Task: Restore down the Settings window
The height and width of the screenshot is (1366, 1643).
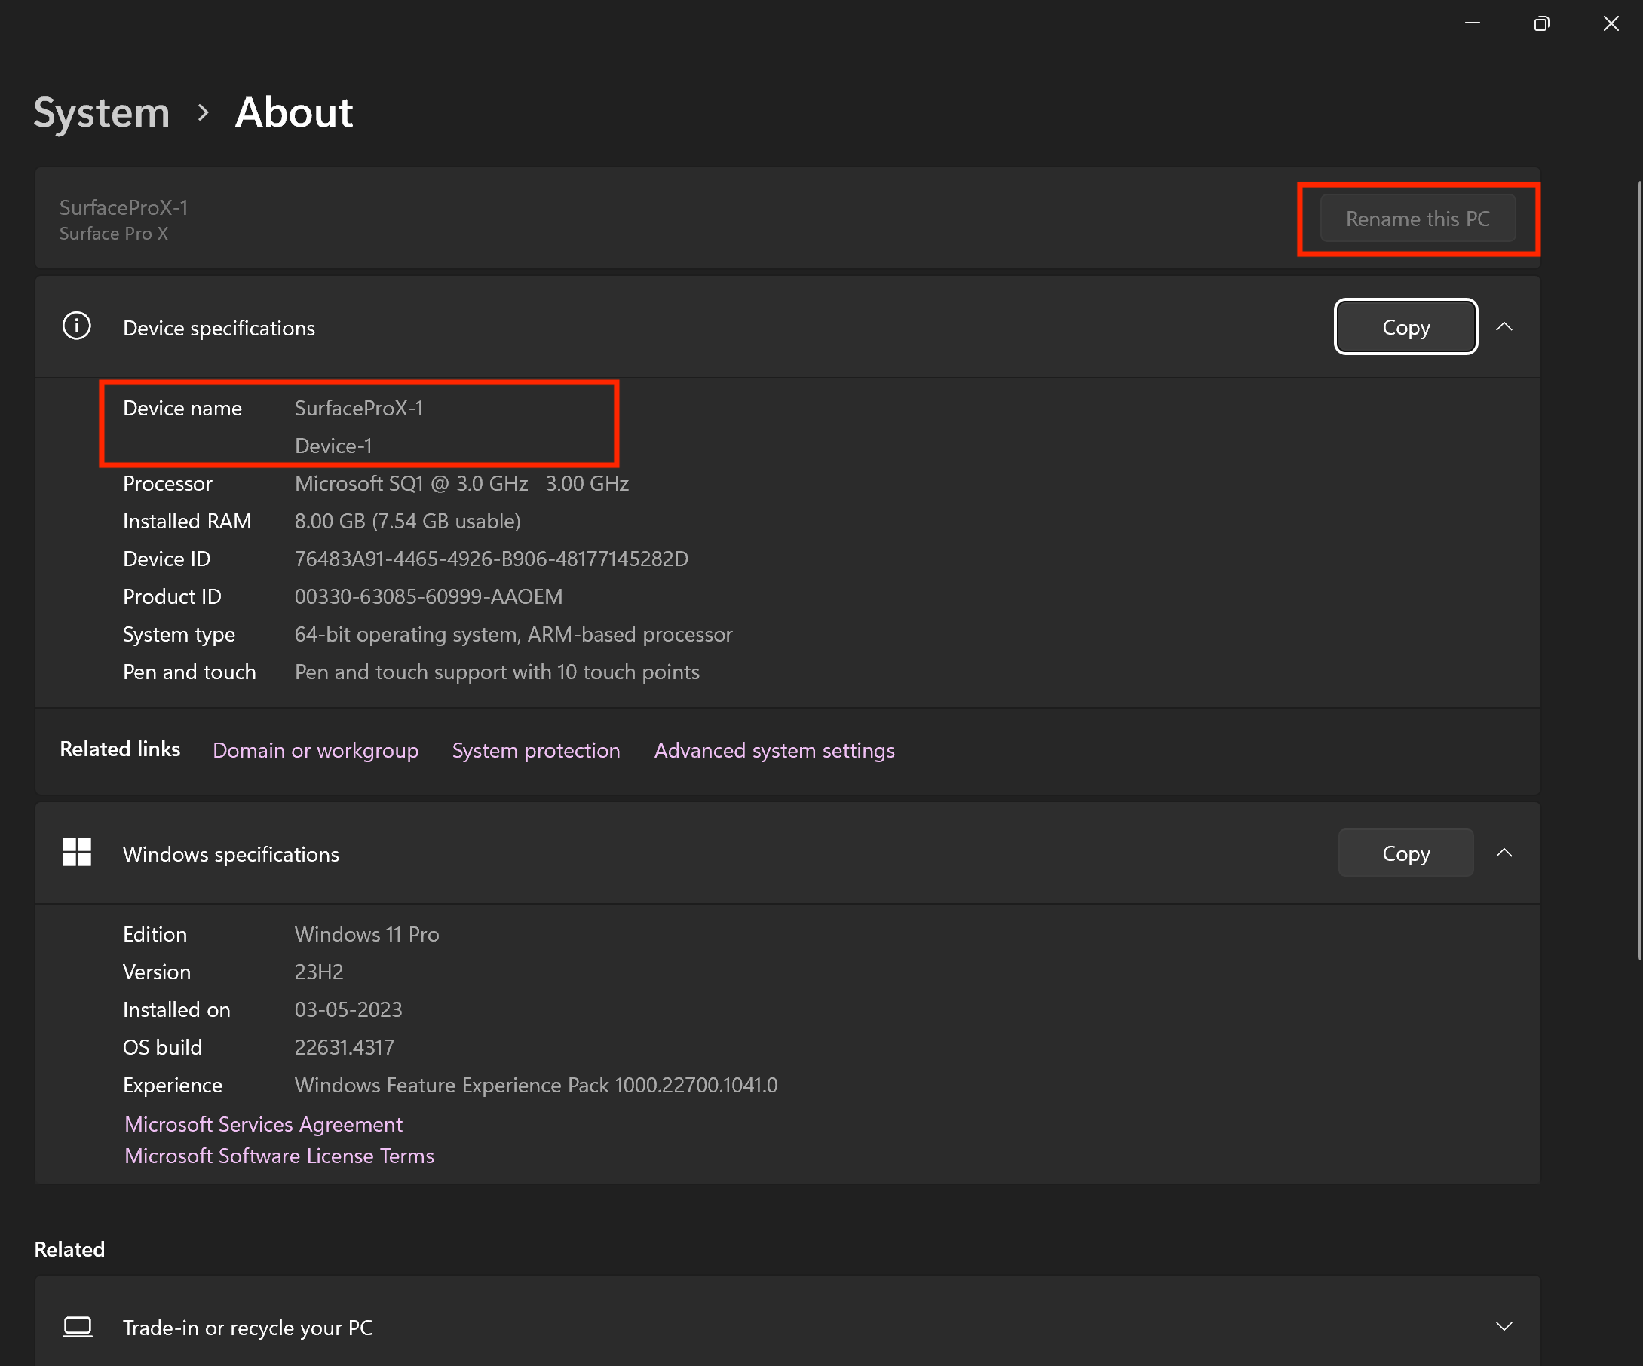Action: [x=1541, y=23]
